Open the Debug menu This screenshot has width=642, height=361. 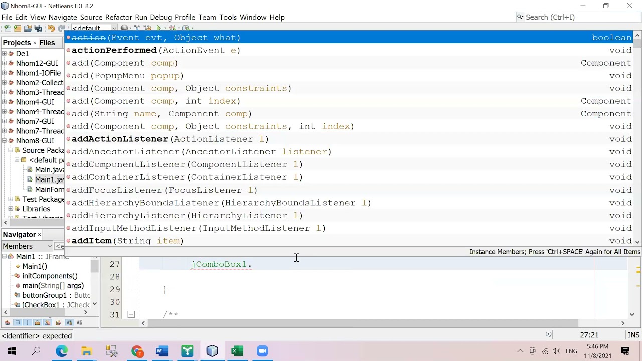160,17
